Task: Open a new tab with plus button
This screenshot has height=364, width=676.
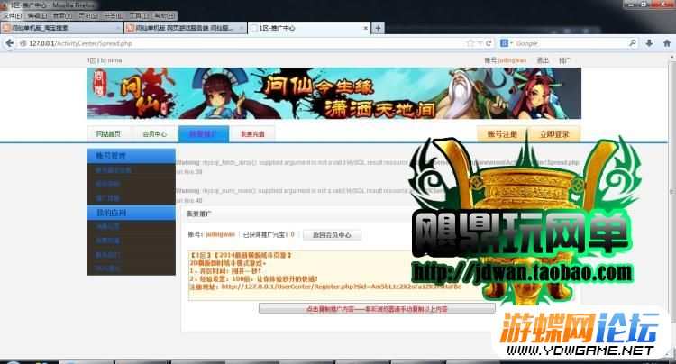Action: point(378,28)
